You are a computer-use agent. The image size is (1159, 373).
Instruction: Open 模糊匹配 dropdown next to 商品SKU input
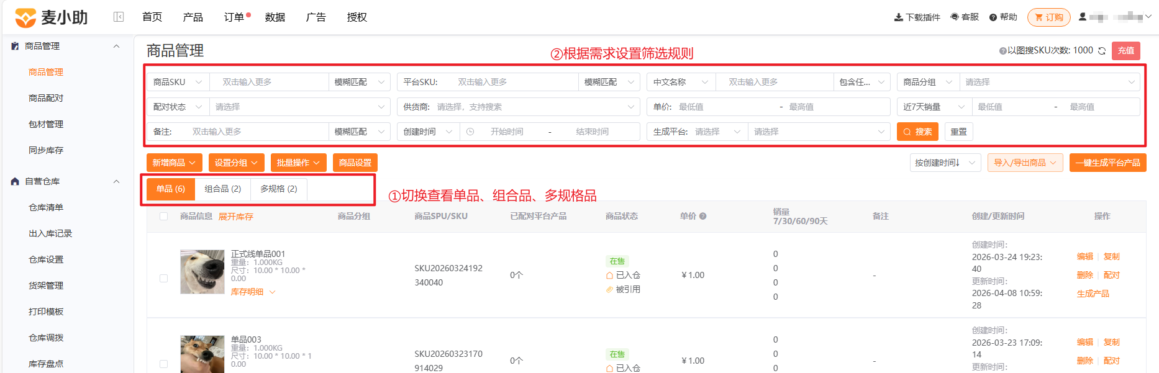[x=359, y=82]
